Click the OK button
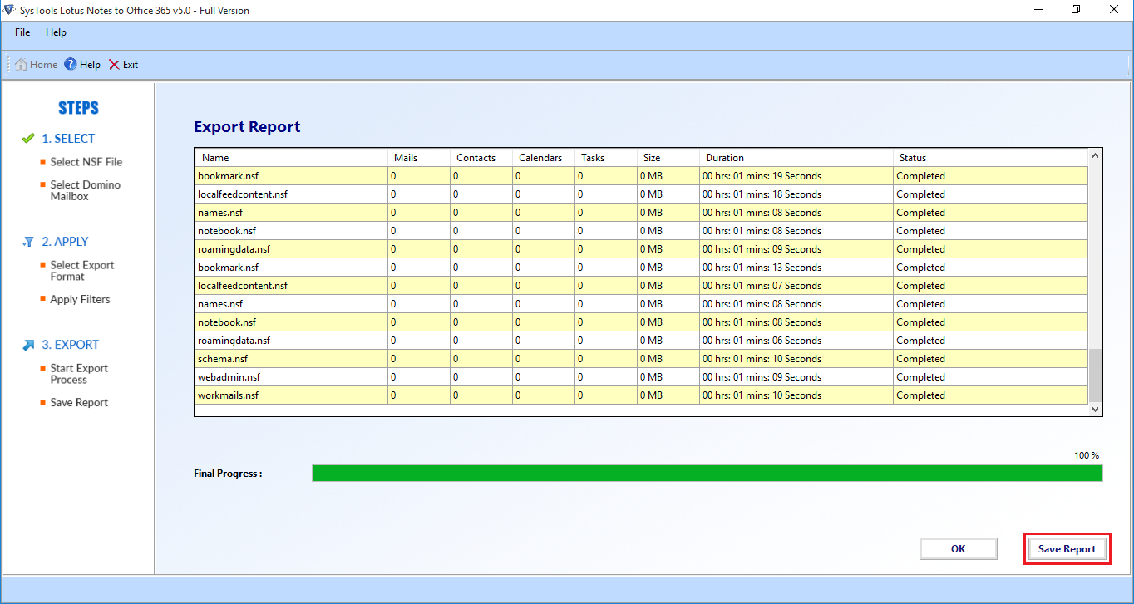Image resolution: width=1134 pixels, height=604 pixels. point(958,548)
